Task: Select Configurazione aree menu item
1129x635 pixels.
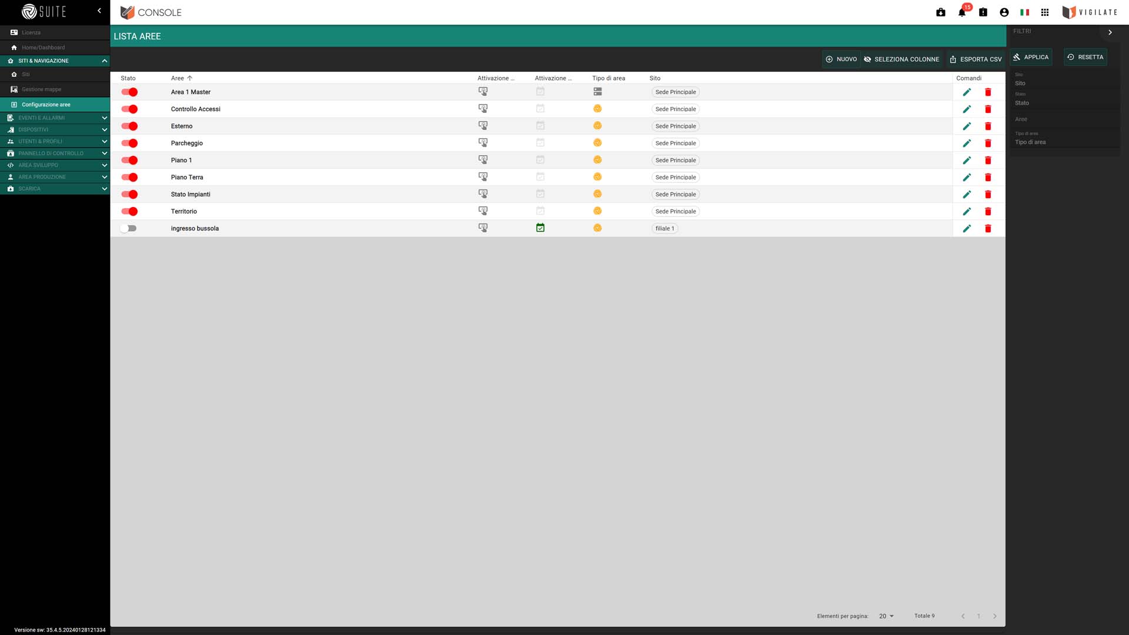Action: [55, 105]
